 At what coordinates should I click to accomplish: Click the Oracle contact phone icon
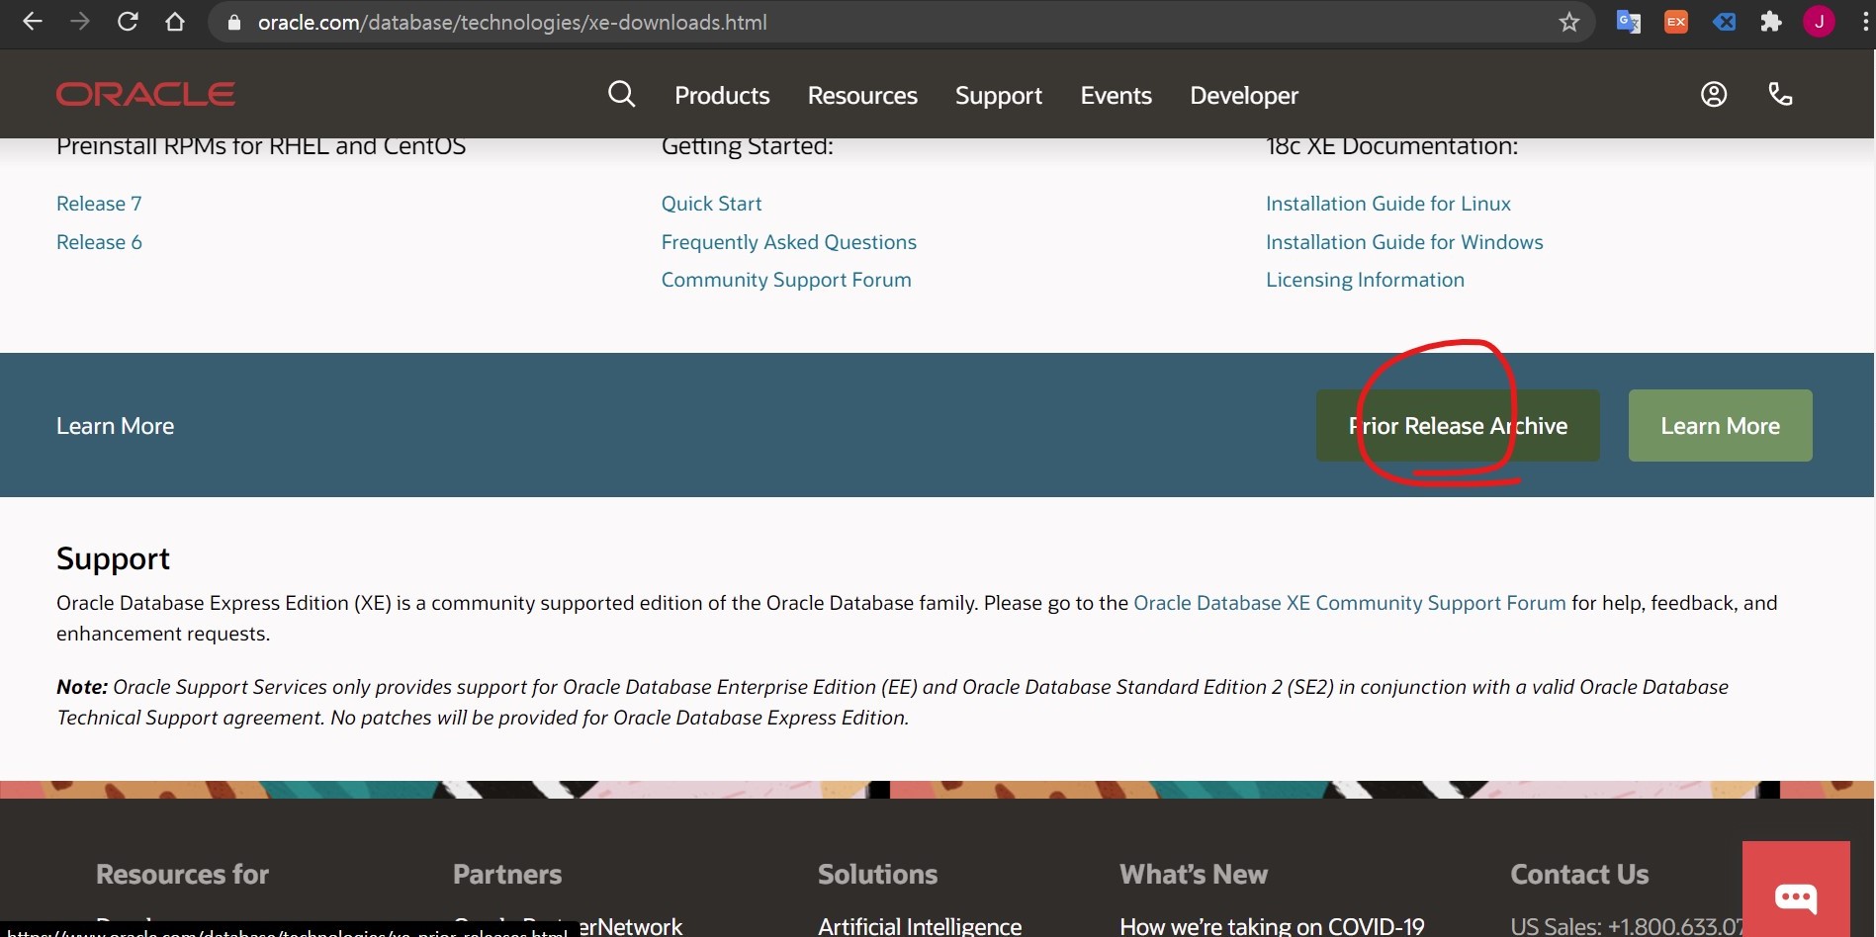coord(1780,94)
